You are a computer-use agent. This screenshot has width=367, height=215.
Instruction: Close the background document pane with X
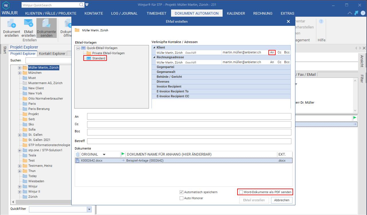coord(364,48)
